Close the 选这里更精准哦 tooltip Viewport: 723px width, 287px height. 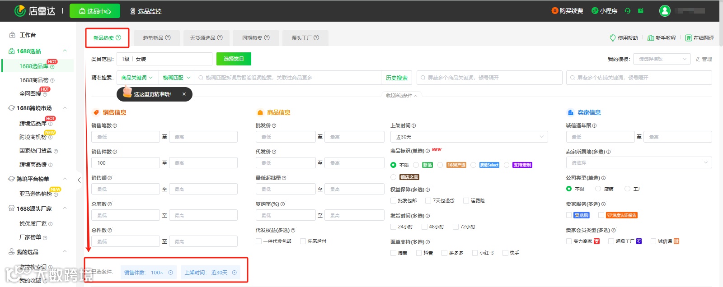(x=184, y=94)
